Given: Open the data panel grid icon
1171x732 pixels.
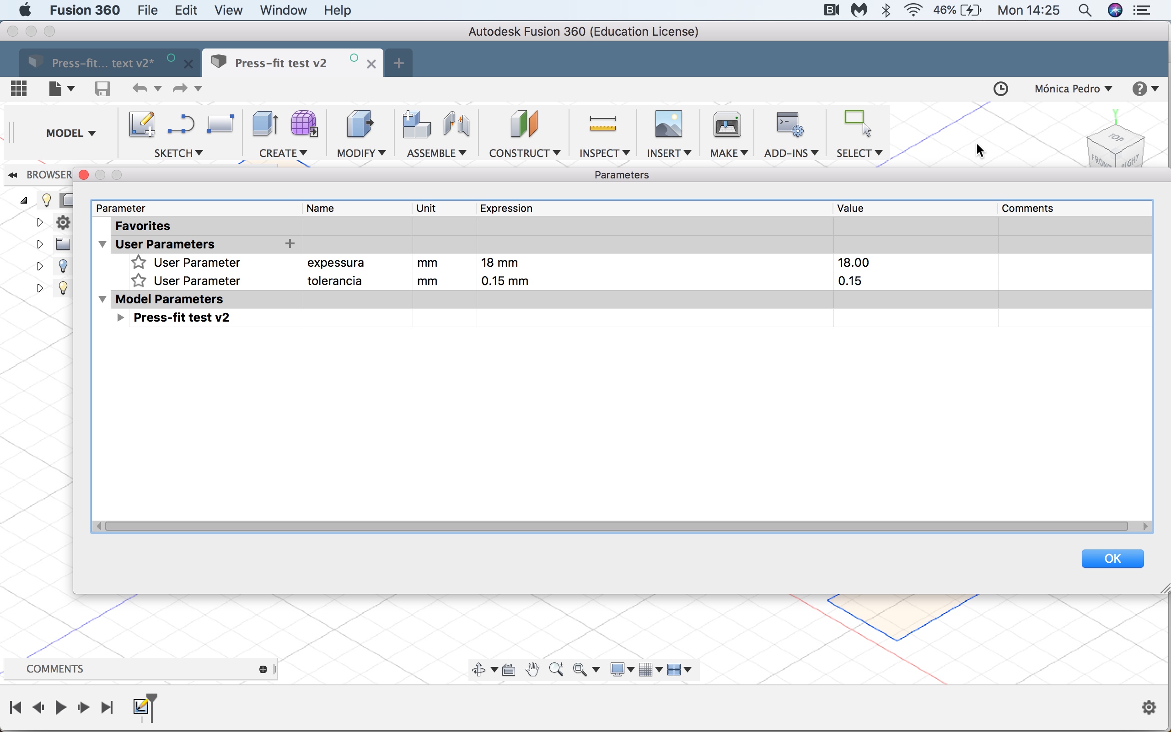Looking at the screenshot, I should [x=19, y=89].
